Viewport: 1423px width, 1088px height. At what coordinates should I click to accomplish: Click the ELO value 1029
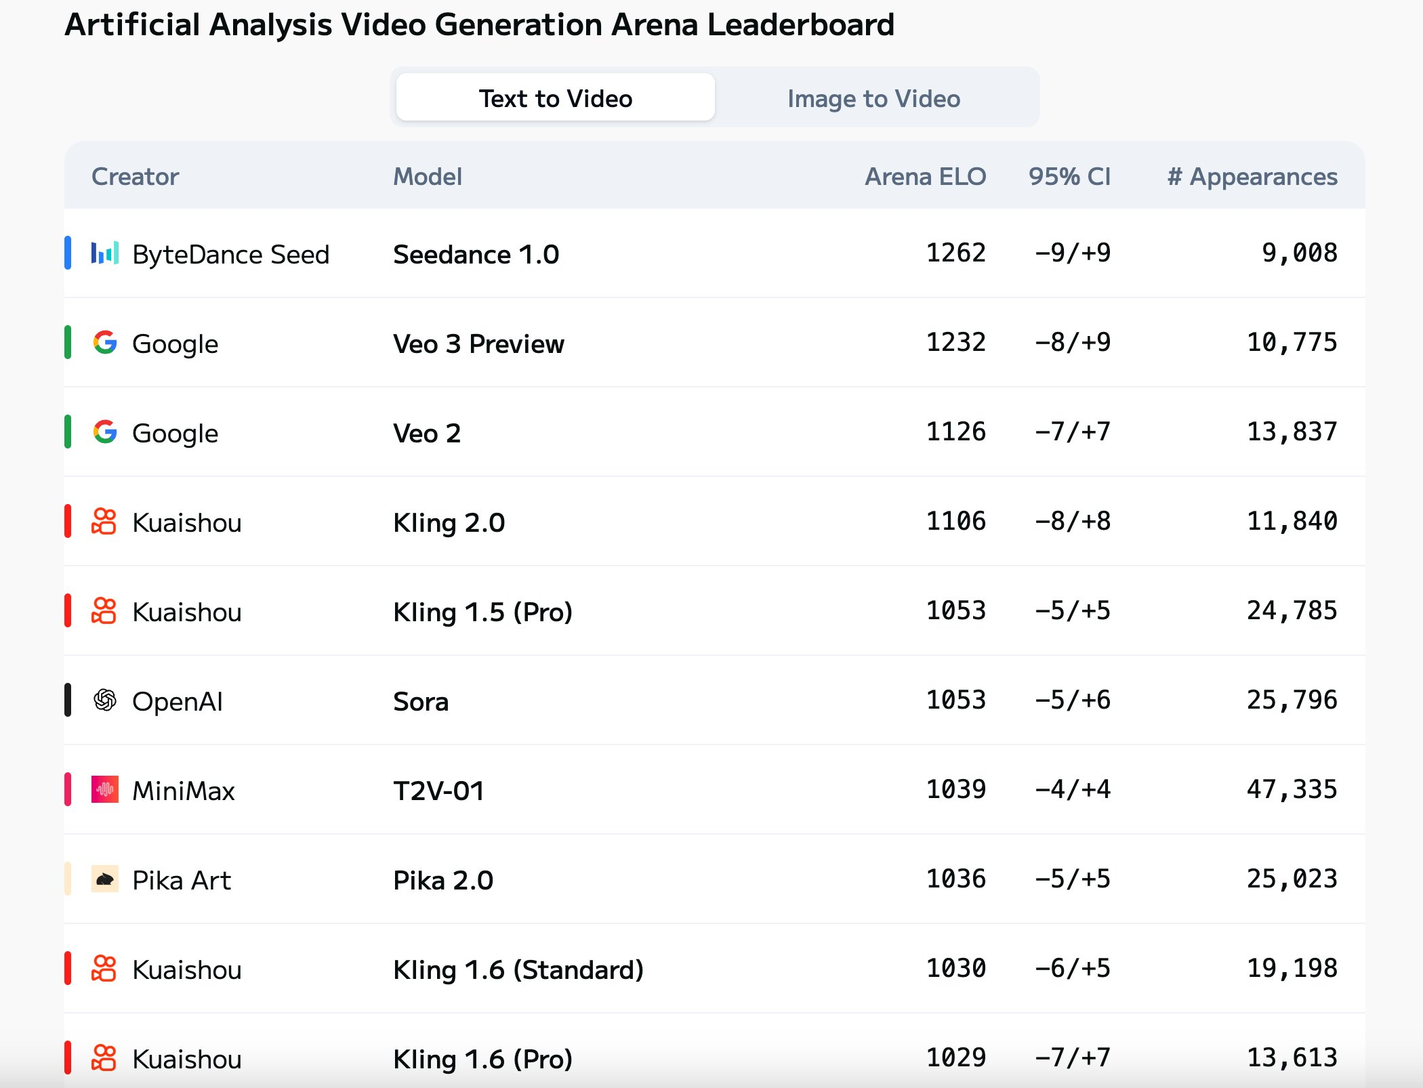coord(956,1058)
